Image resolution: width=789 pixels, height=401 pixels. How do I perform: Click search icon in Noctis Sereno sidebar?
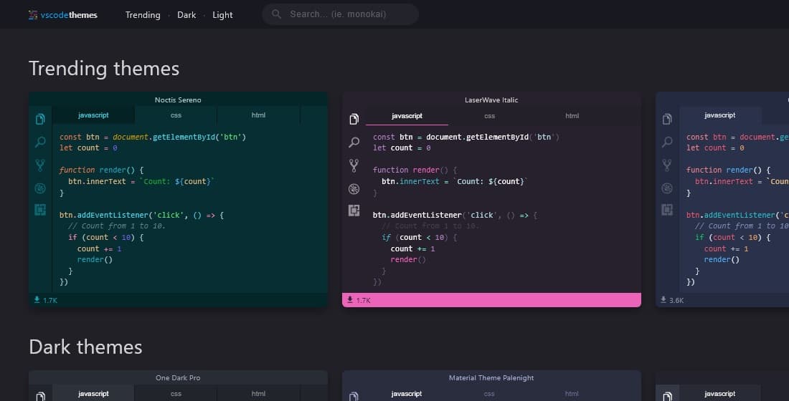click(x=41, y=142)
